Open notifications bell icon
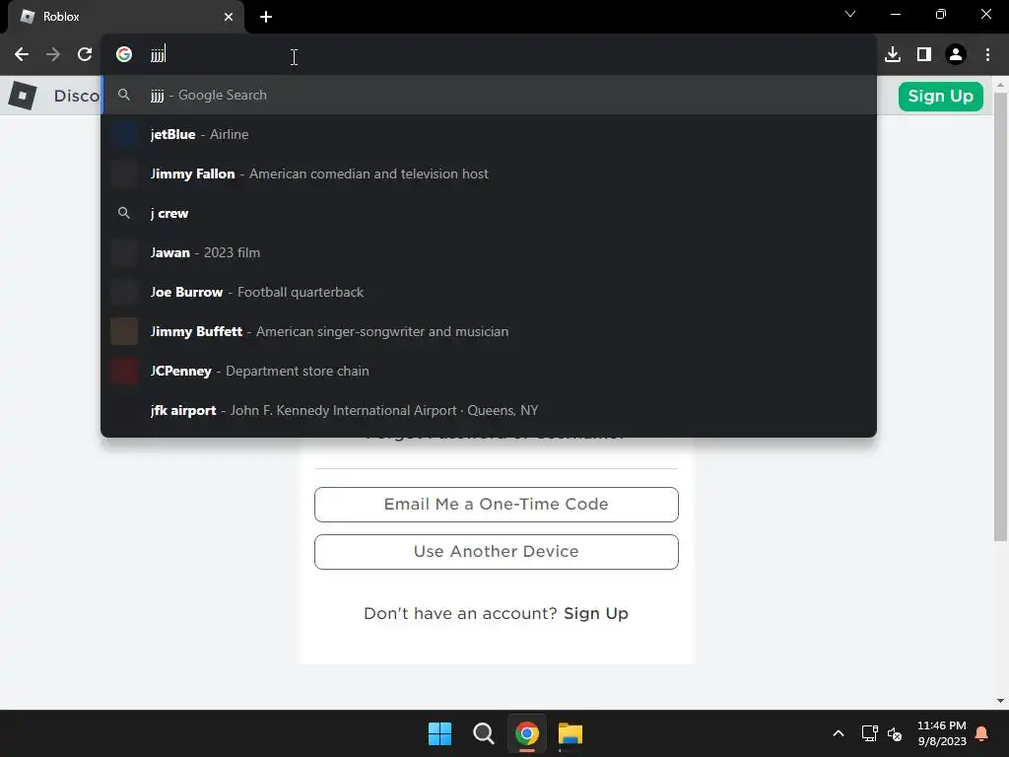The image size is (1009, 757). point(982,733)
